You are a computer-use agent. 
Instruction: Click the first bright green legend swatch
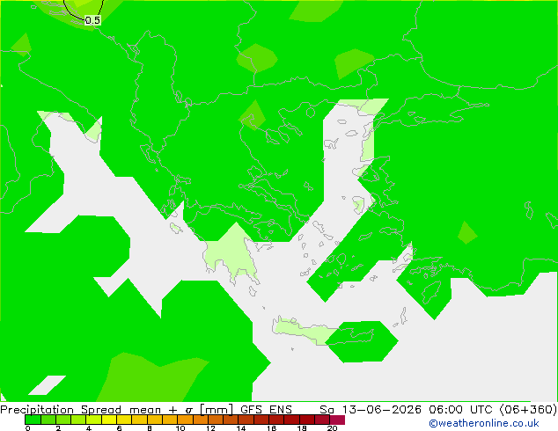33,420
